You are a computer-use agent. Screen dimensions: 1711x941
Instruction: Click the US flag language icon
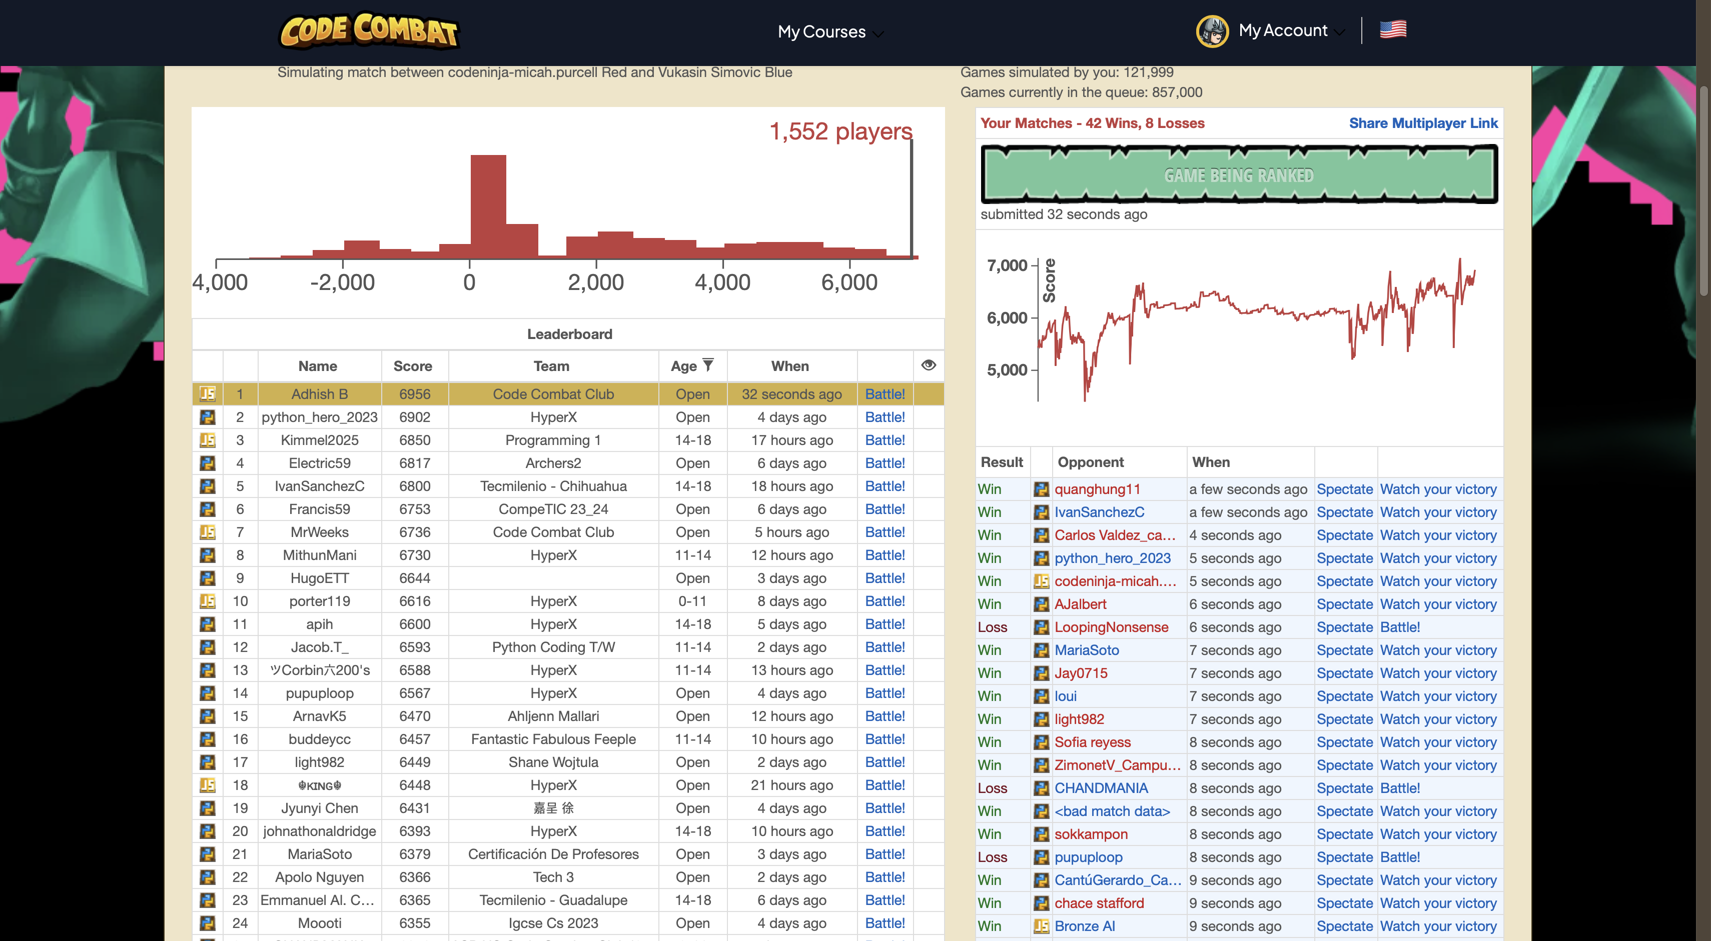tap(1392, 29)
